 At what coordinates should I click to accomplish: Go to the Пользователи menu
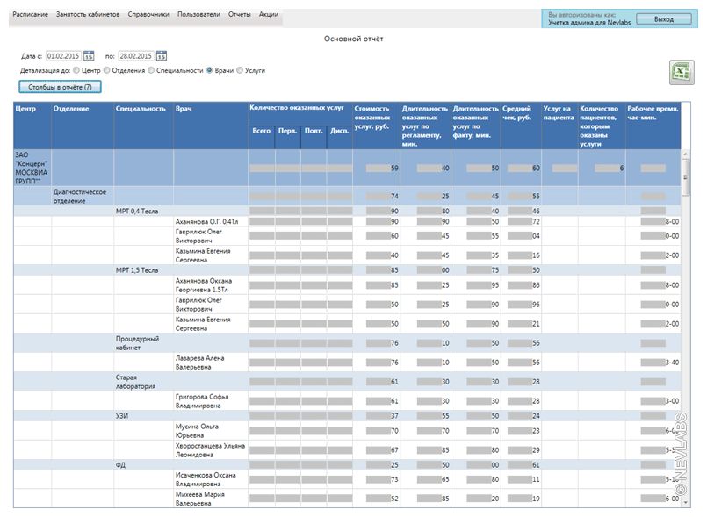tap(198, 15)
